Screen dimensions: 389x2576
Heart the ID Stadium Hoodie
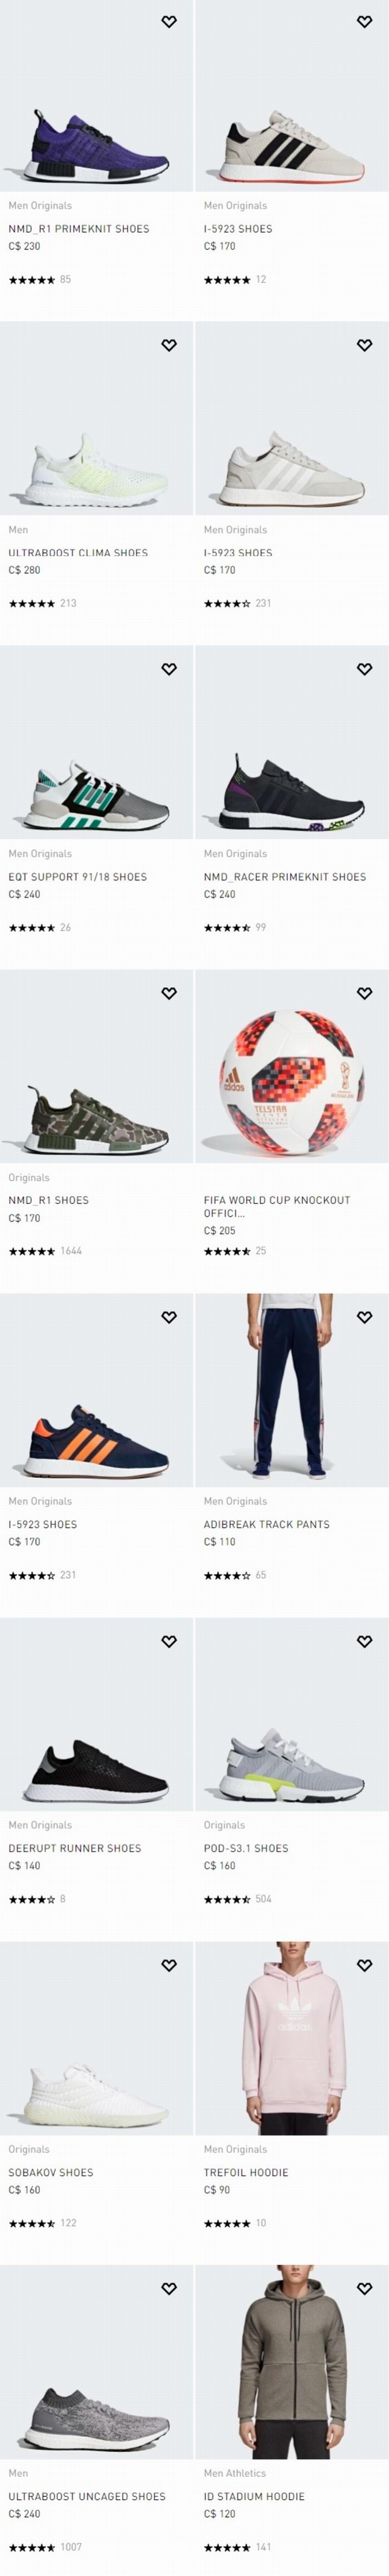(x=364, y=2288)
